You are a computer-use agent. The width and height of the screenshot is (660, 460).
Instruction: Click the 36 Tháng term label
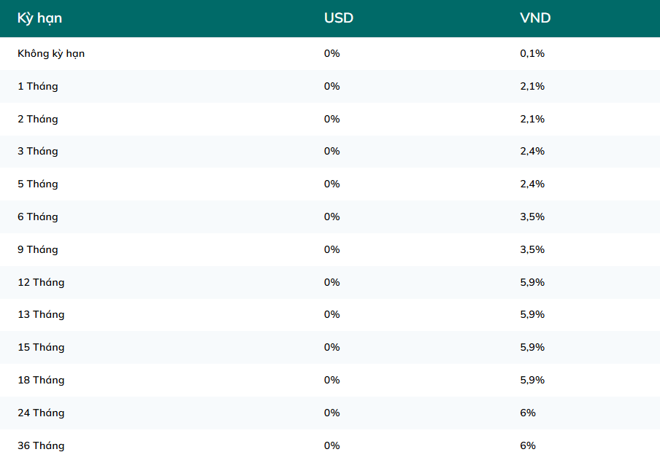click(41, 445)
